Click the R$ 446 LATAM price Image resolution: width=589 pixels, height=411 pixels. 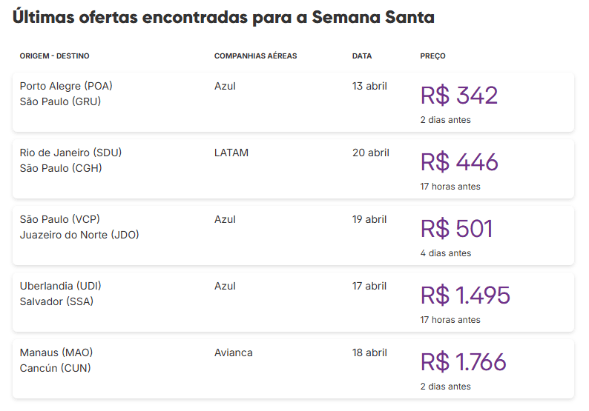[458, 162]
